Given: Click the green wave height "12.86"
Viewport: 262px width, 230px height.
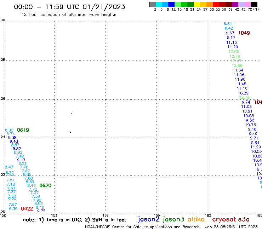Looking at the screenshot, I should tap(237, 65).
